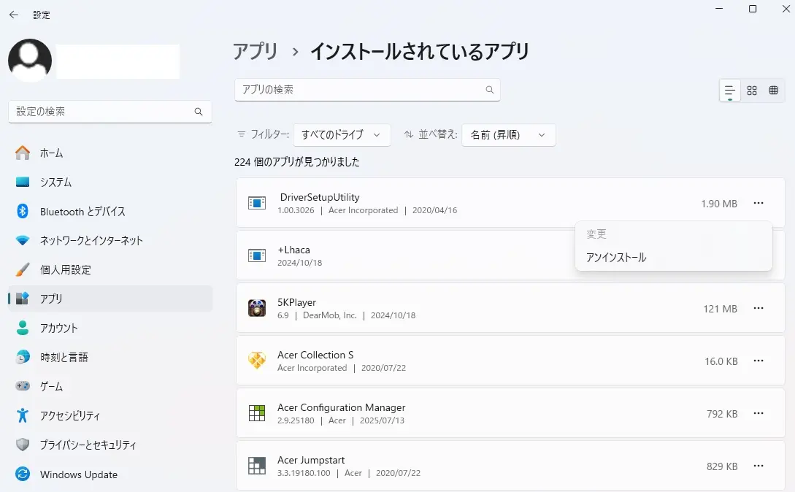This screenshot has width=795, height=492.
Task: Open more options for DriverSetupUtility
Action: 758,203
